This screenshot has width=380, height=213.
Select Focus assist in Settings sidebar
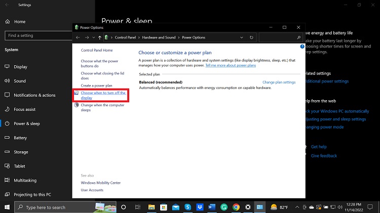click(x=24, y=109)
